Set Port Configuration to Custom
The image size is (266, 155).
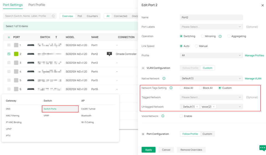pyautogui.click(x=207, y=134)
